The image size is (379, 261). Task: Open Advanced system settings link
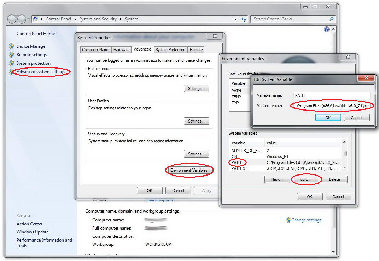[41, 72]
